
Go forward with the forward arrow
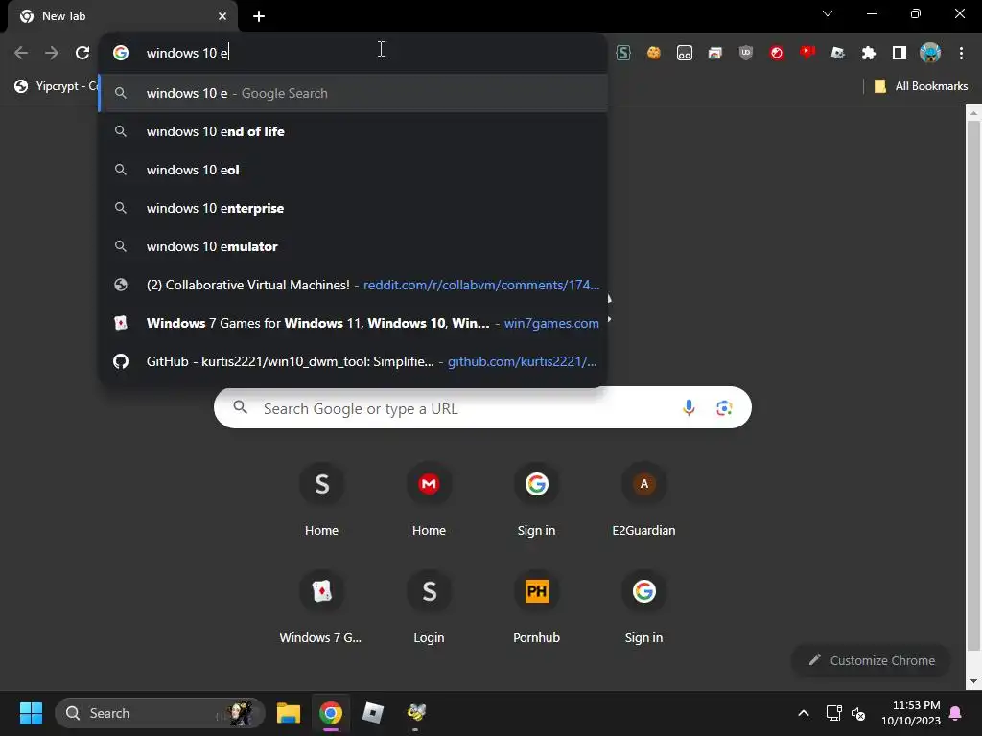click(52, 53)
